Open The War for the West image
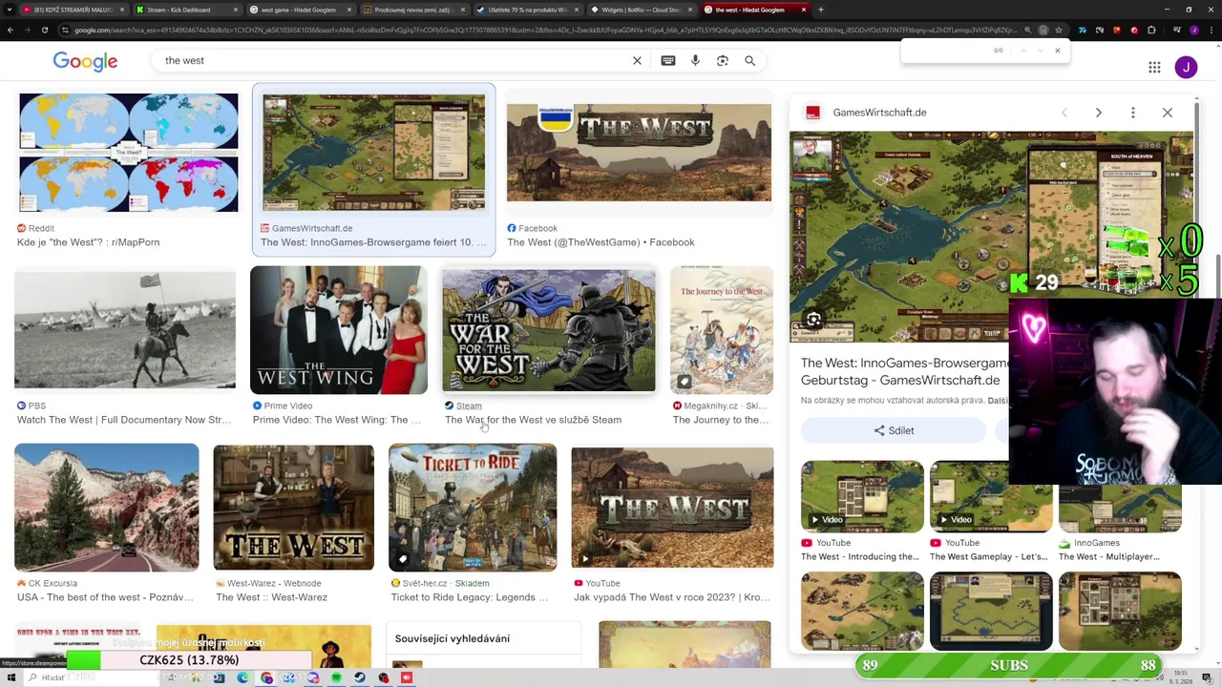 click(x=549, y=329)
